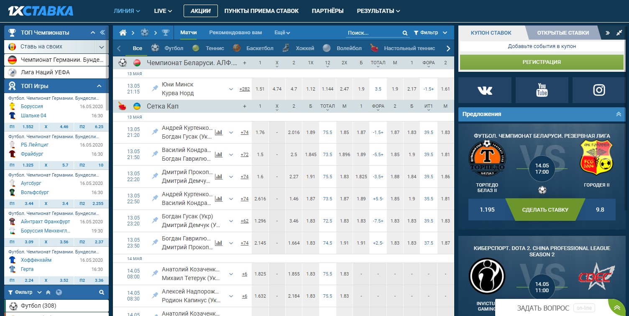The width and height of the screenshot is (629, 316).
Task: Click the search magnifier icon in matches bar
Action: click(405, 33)
